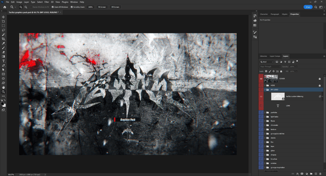The image size is (326, 176).
Task: Open the zoom tool preset picker arrow
Action: pos(15,7)
